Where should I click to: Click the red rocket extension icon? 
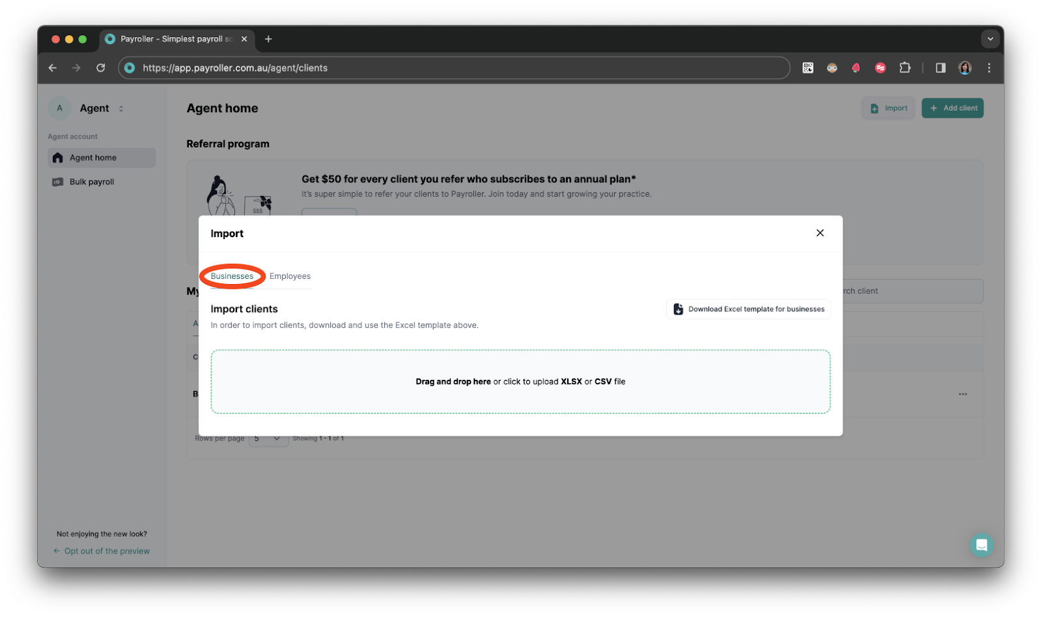click(x=856, y=68)
